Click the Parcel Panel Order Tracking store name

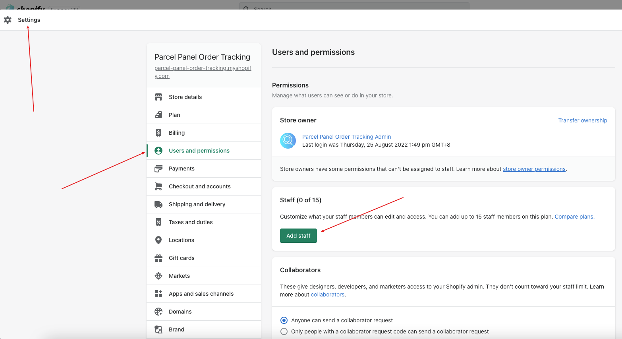[x=202, y=57]
